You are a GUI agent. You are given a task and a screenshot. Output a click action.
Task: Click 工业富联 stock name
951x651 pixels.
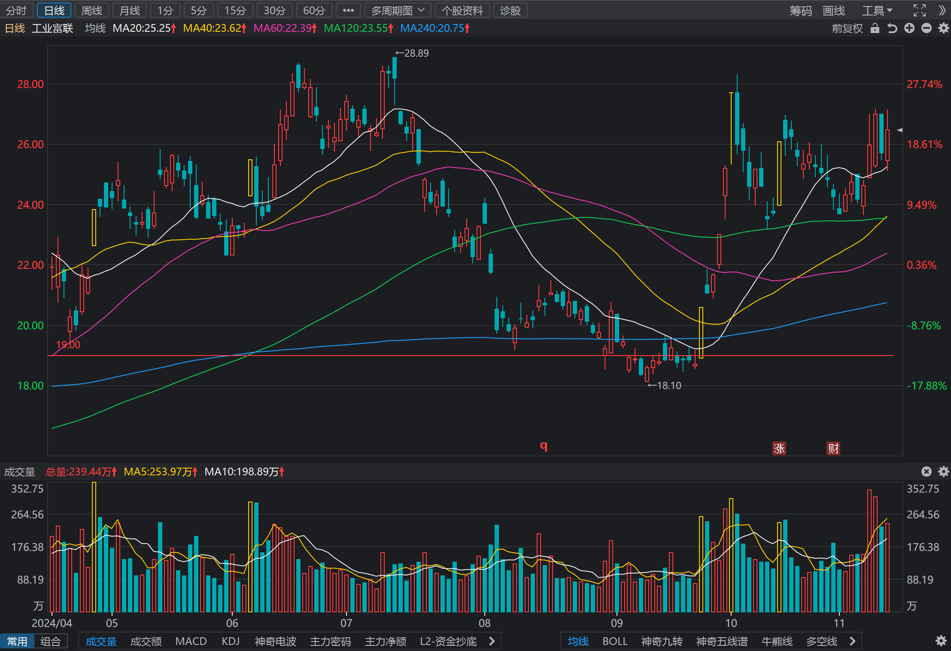click(x=52, y=28)
